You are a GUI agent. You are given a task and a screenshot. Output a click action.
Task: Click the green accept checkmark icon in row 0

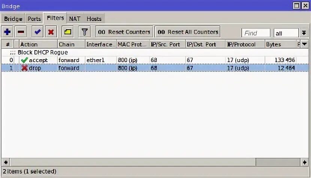24,60
